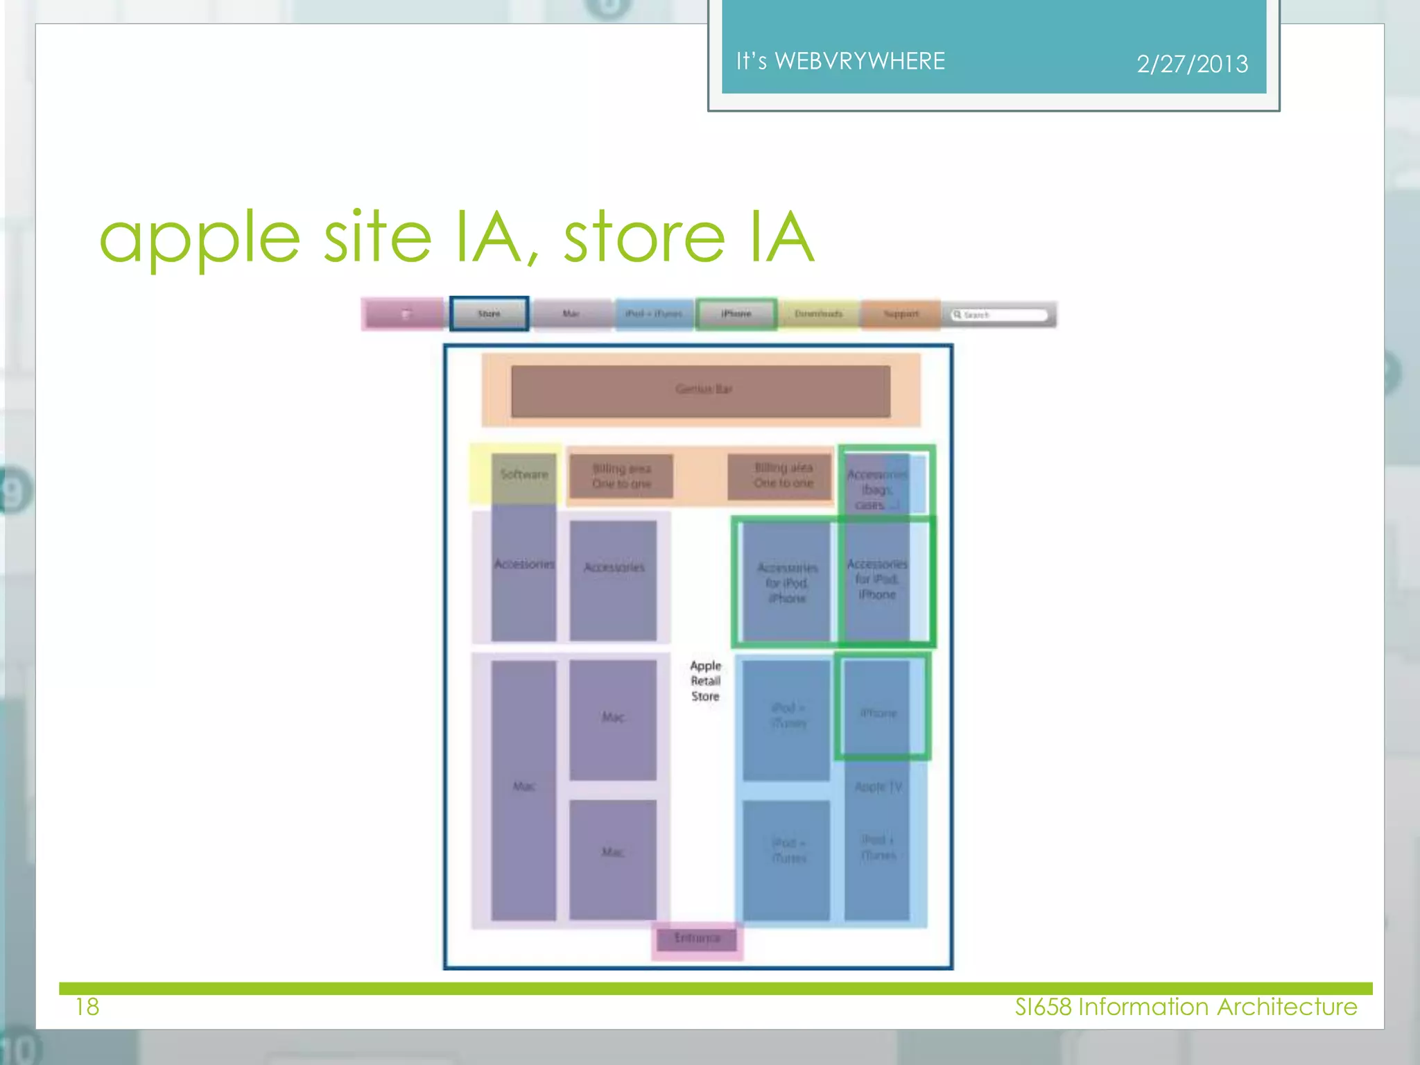Click the Apple Retail Store label
This screenshot has height=1065, width=1420.
(x=705, y=681)
